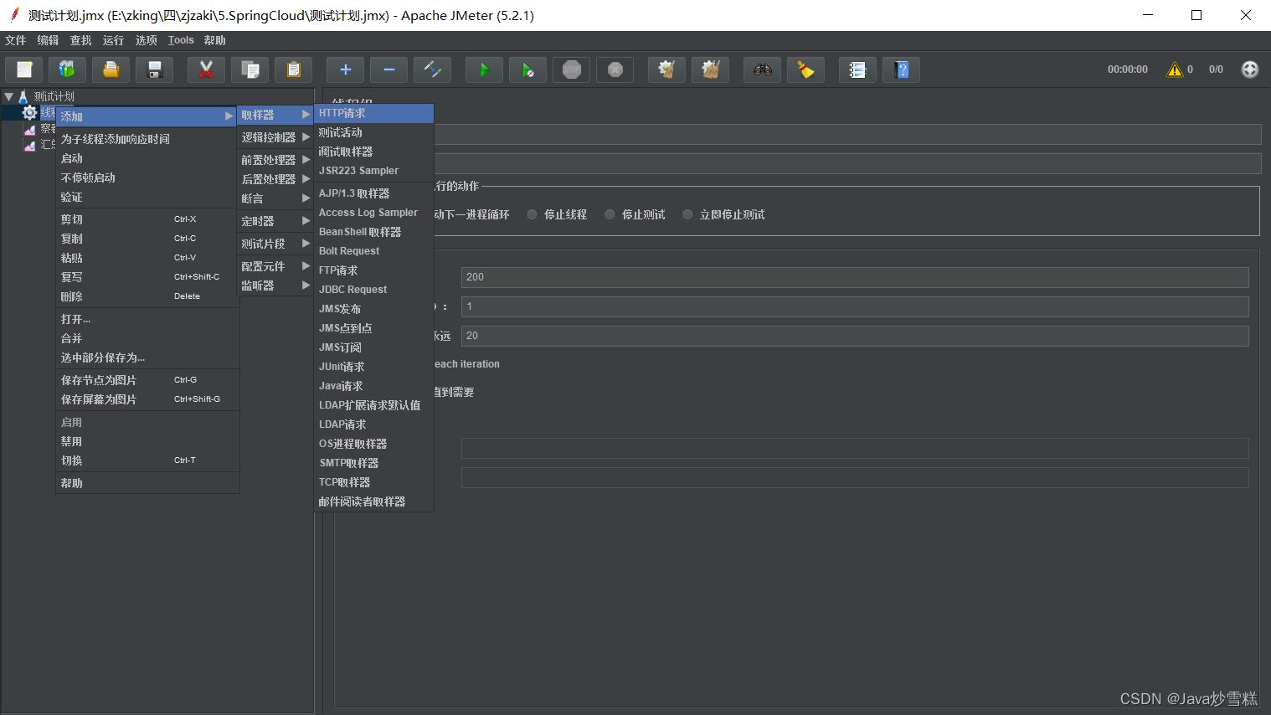1271x715 pixels.
Task: Expand the 断言 submenu
Action: pyautogui.click(x=275, y=198)
